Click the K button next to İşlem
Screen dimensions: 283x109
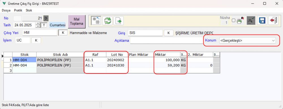click(x=36, y=40)
